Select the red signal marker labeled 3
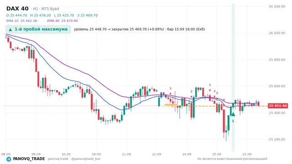Screen dimensions: 292x164 217,93
